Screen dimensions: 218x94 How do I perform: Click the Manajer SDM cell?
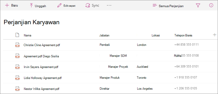[x=118, y=56]
